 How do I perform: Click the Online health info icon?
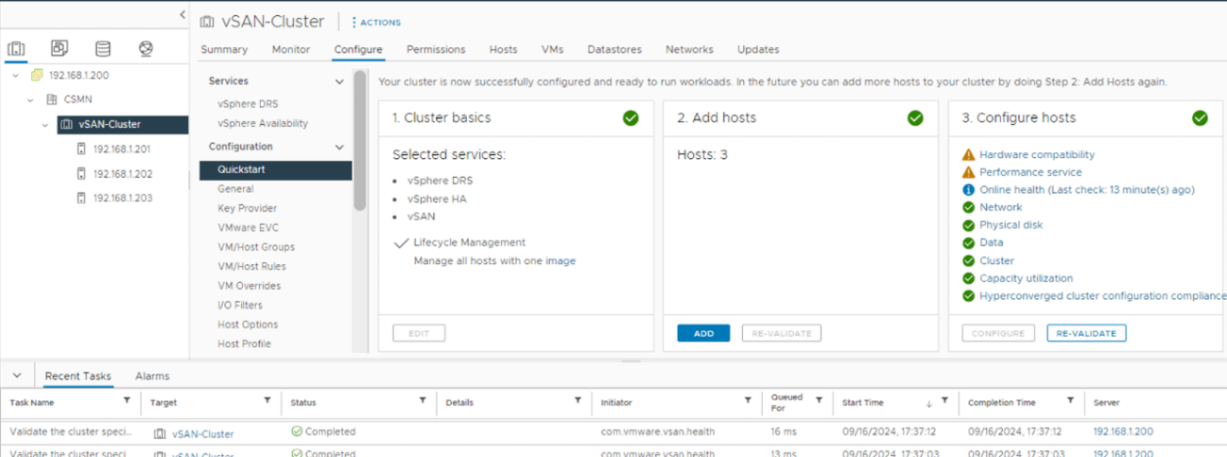pyautogui.click(x=968, y=190)
